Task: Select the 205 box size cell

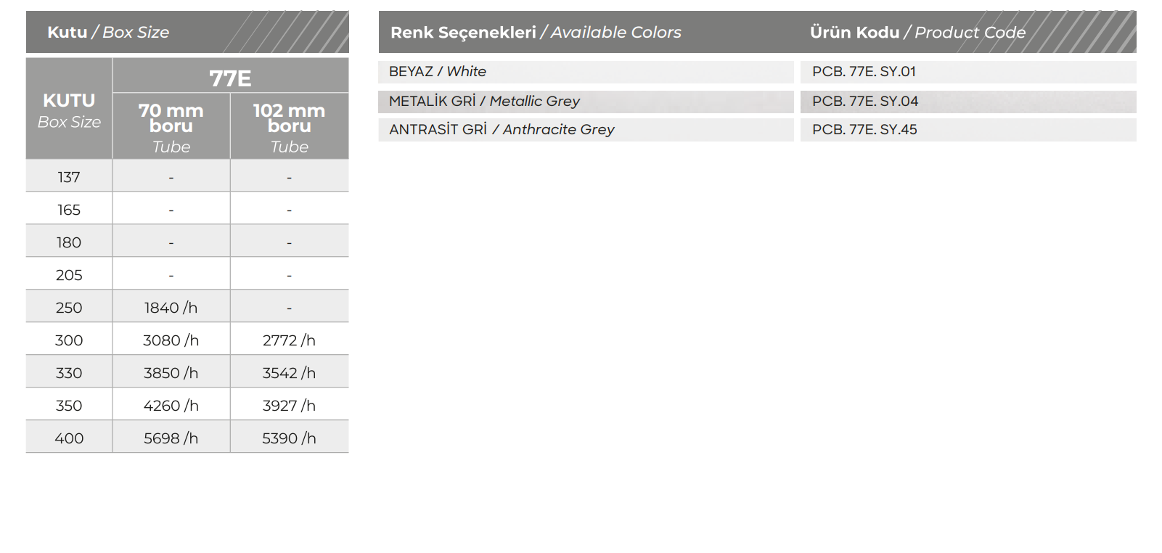Action: click(69, 275)
